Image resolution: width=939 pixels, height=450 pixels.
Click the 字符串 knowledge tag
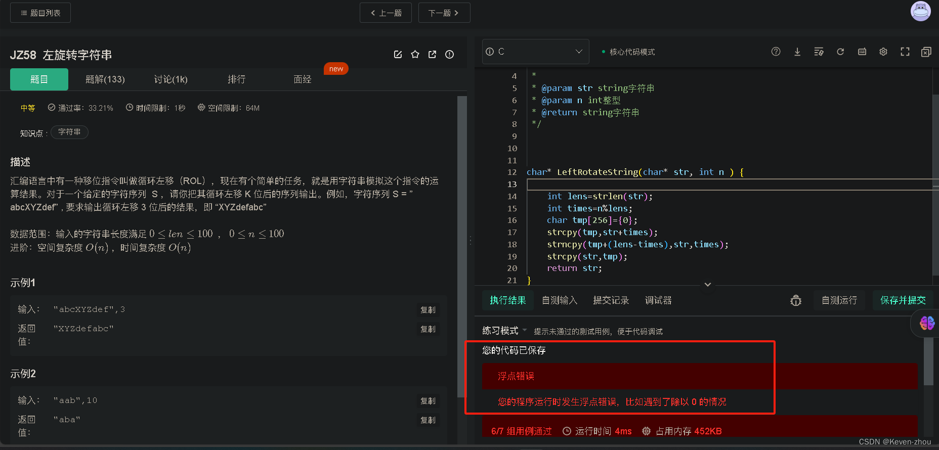[69, 132]
